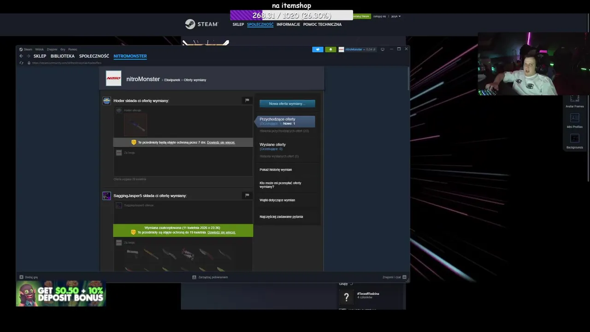This screenshot has height=332, width=590.
Task: Click the Avatar Frames icon in side panel
Action: 574,99
